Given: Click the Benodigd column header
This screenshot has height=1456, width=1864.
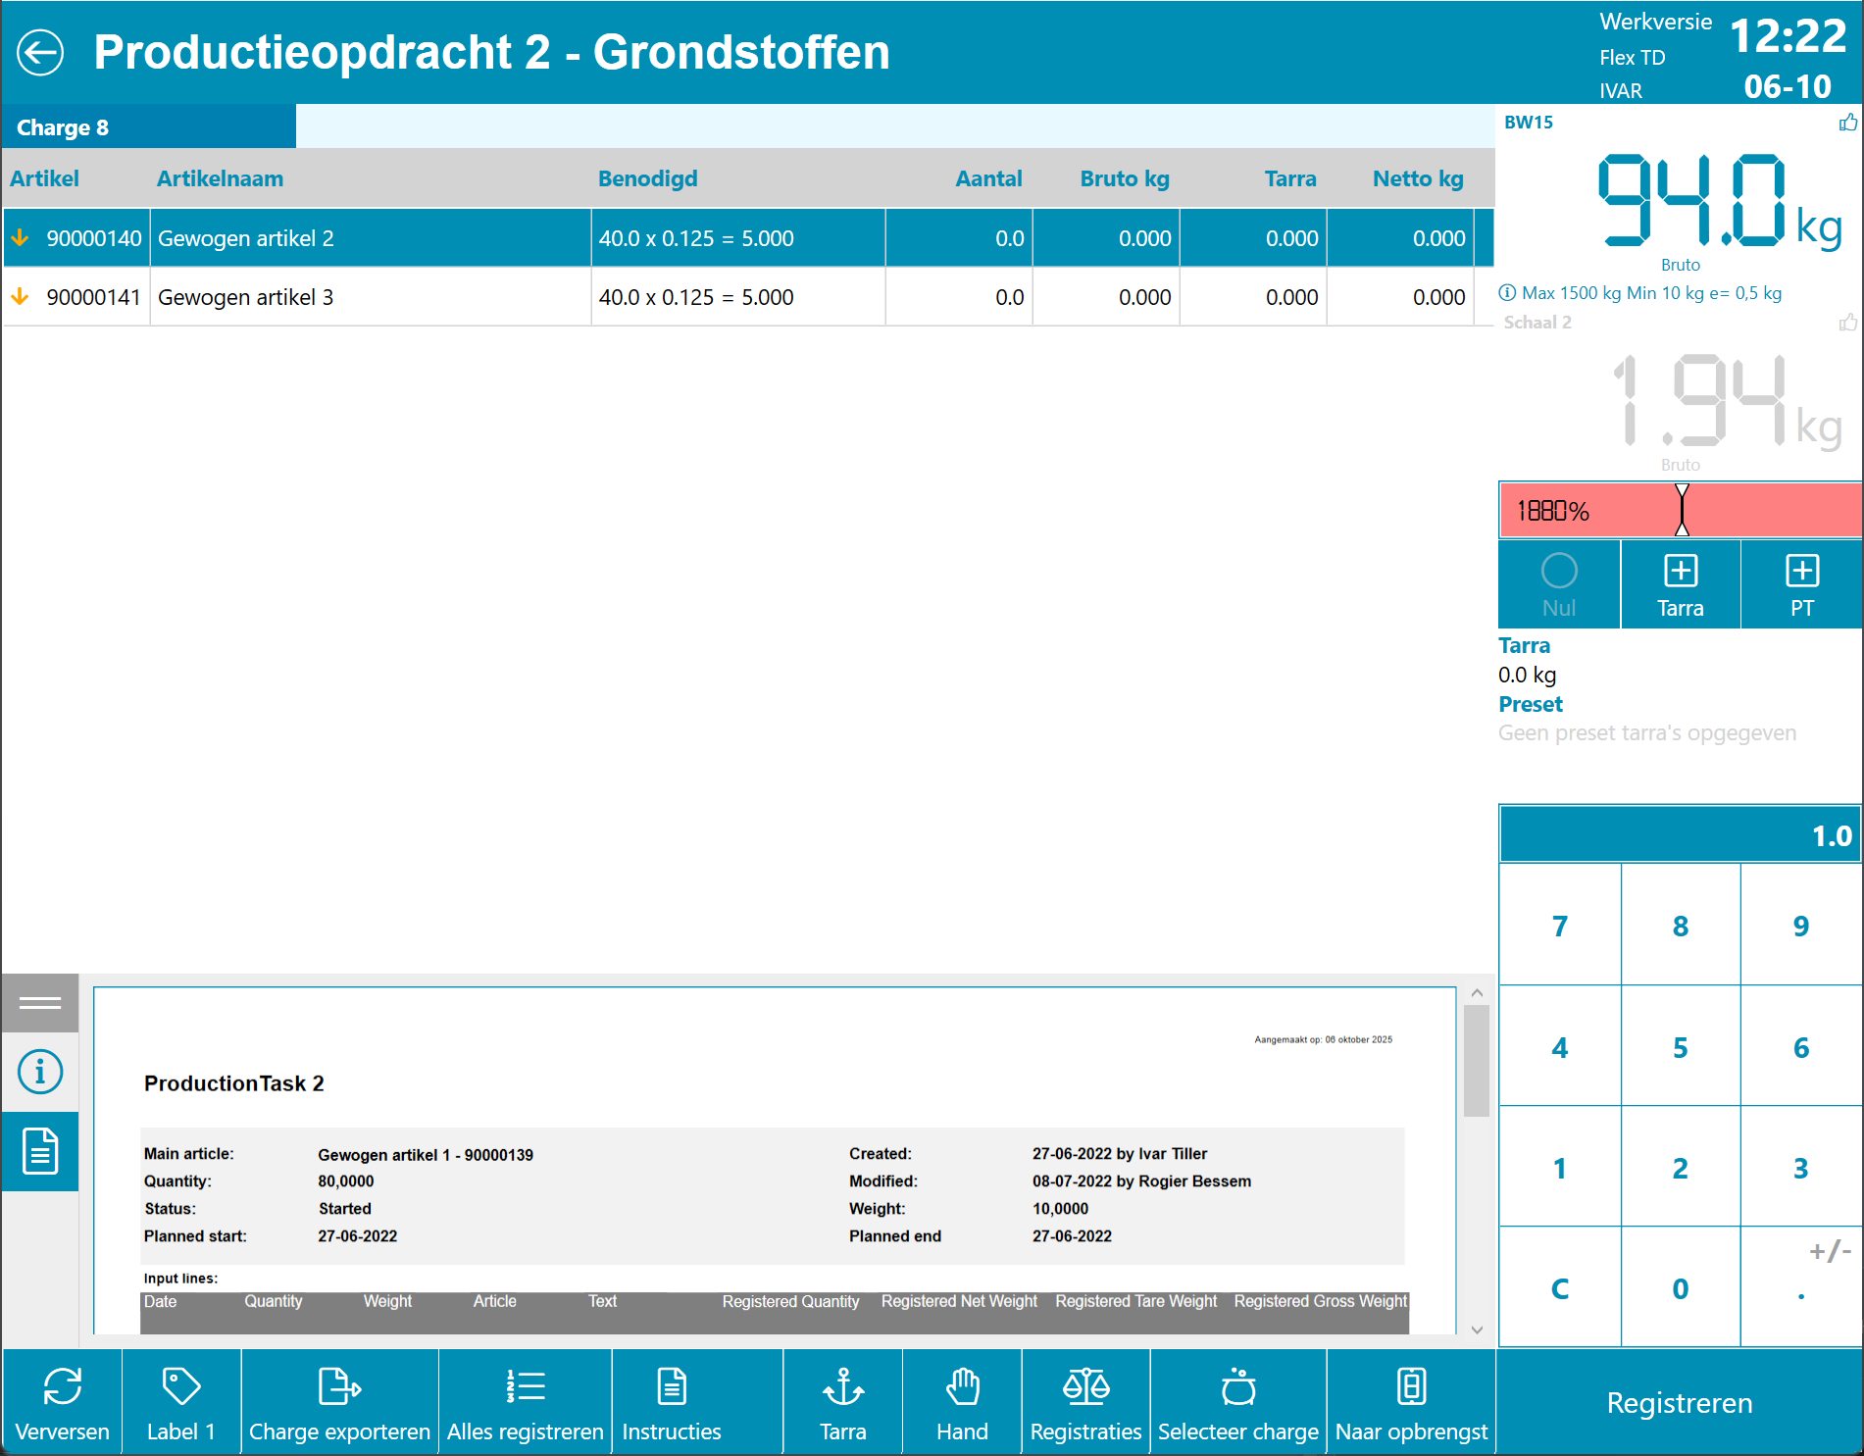Looking at the screenshot, I should point(647,178).
